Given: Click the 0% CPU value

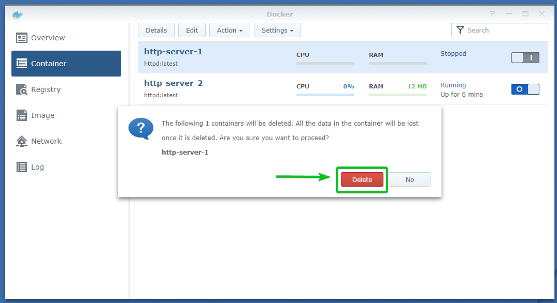Looking at the screenshot, I should [349, 86].
